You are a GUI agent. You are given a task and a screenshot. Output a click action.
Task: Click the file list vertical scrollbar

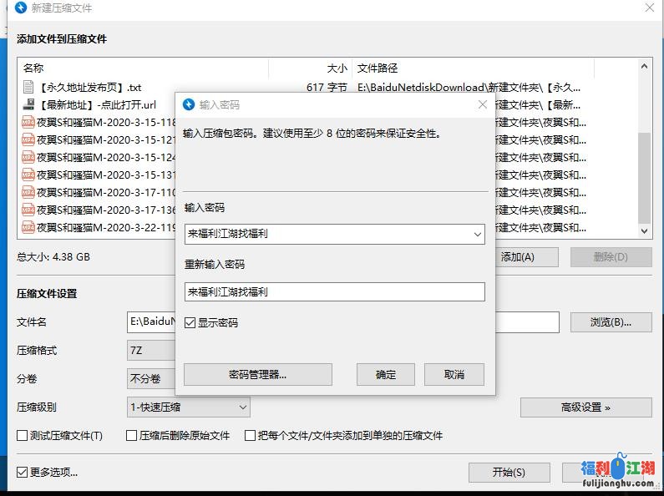coord(644,167)
